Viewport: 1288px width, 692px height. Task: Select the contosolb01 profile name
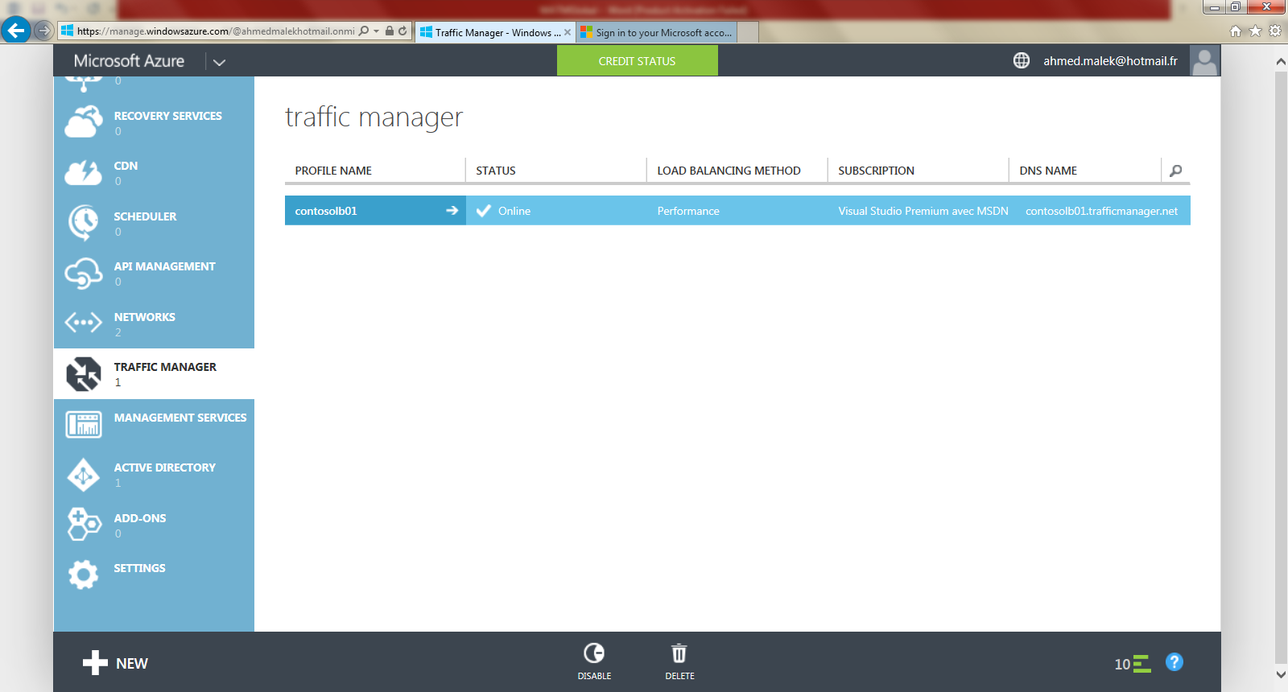pyautogui.click(x=326, y=211)
